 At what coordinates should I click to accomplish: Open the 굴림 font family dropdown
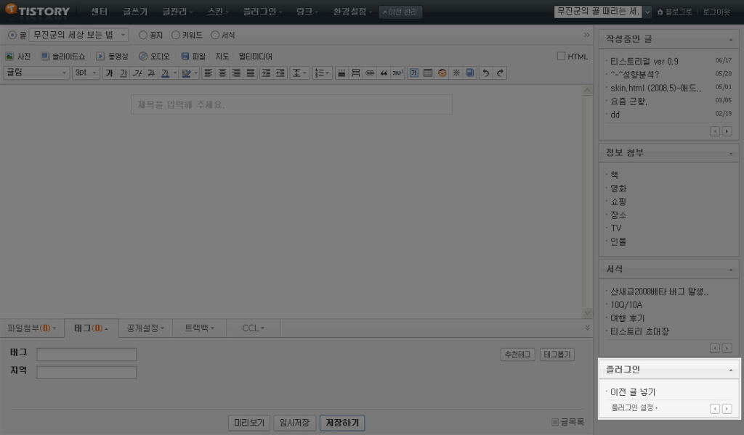tap(36, 73)
